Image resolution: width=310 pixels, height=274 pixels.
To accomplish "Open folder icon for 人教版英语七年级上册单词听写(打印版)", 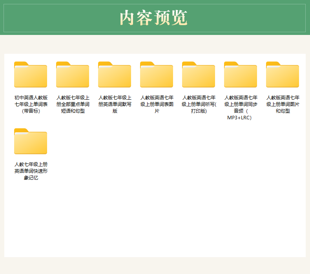I will pos(199,74).
